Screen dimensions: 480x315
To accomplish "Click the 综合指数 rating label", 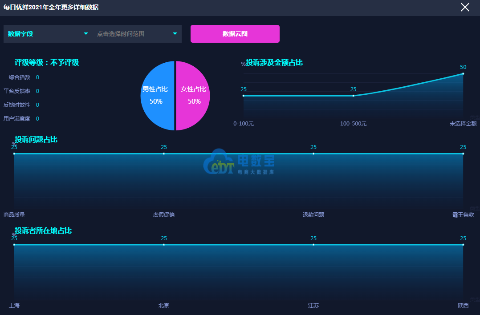I will click(x=20, y=77).
